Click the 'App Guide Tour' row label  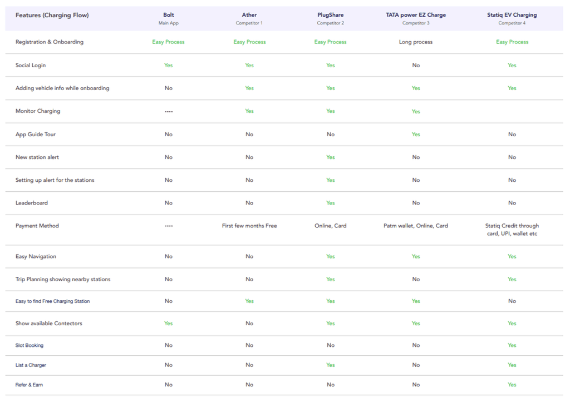click(36, 134)
